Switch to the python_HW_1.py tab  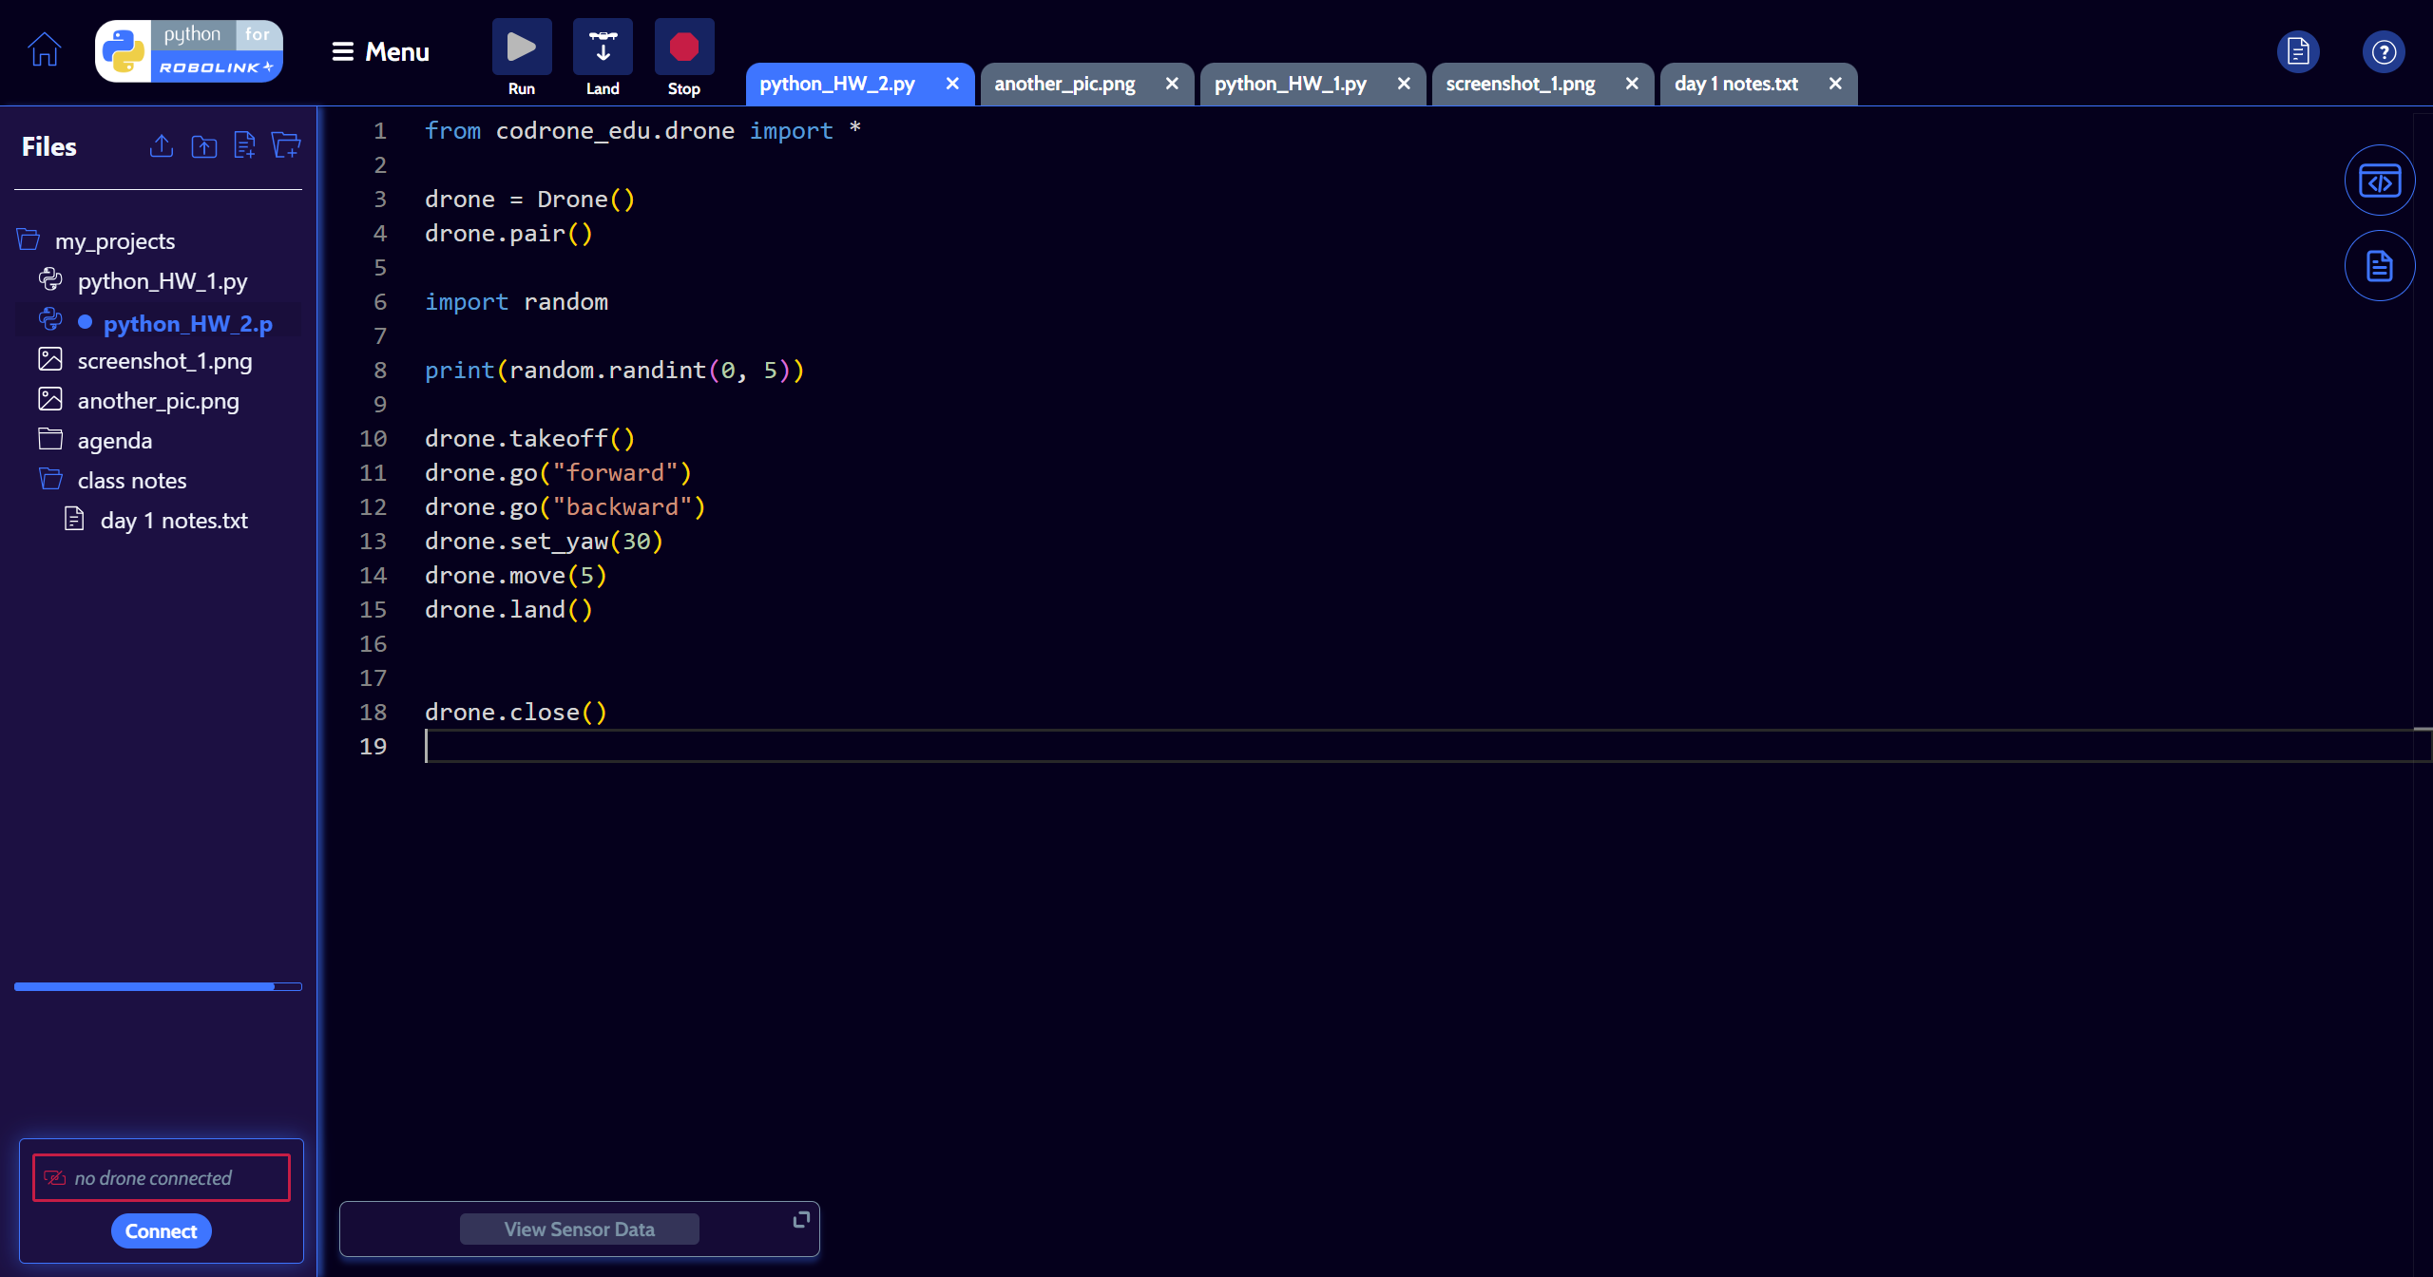[1290, 84]
